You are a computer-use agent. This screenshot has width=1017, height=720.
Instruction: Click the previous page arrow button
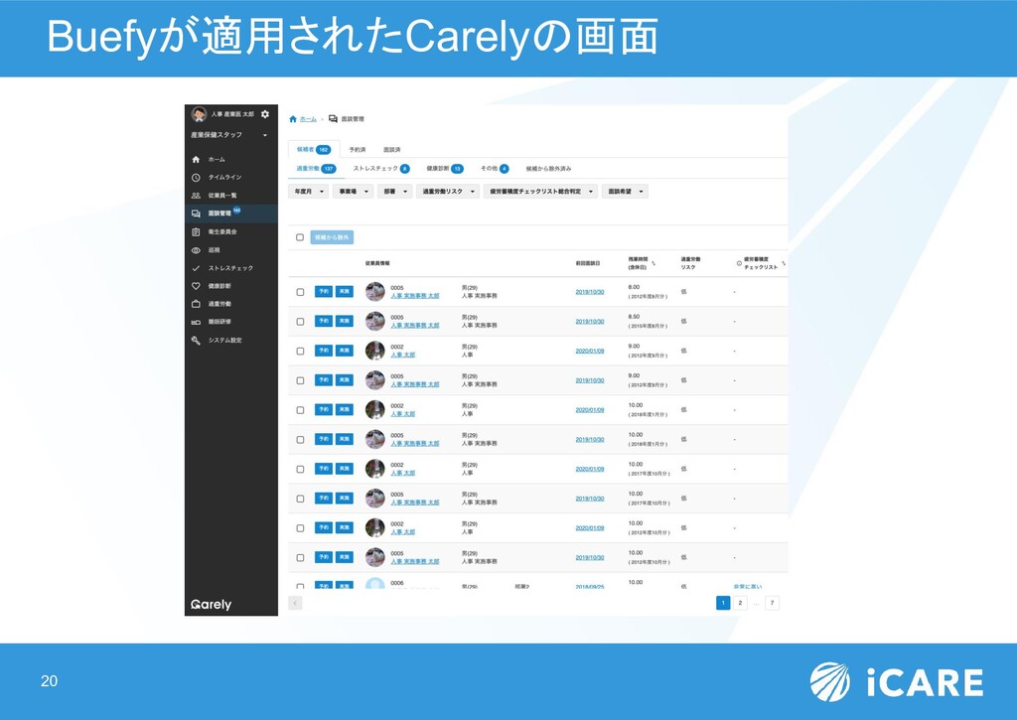pos(295,603)
